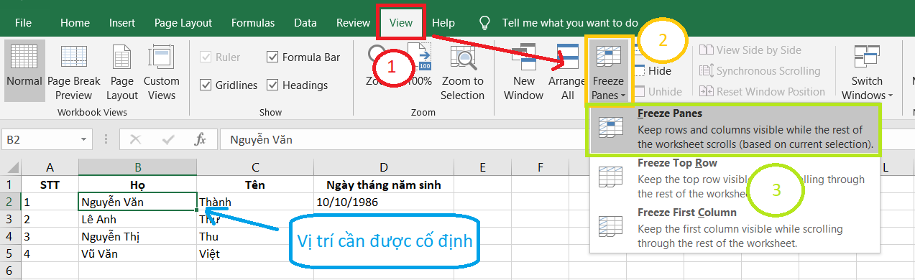Select cell containing Lê Anh
The image size is (915, 280).
[x=137, y=220]
